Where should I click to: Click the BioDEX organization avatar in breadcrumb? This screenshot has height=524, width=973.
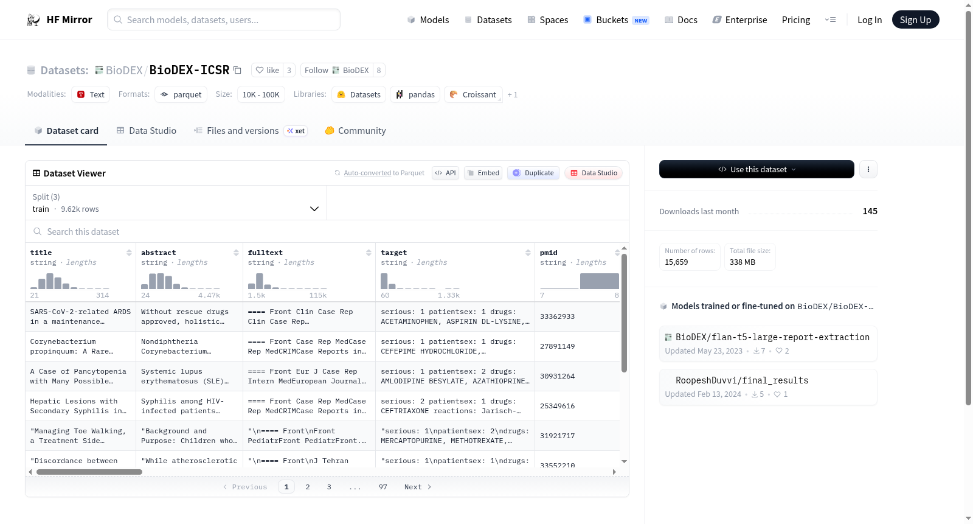click(99, 71)
